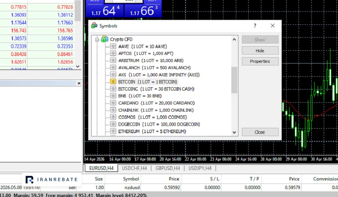338x197 pixels.
Task: Switch to the USDCHF,H4 chart tab
Action: coord(134,168)
